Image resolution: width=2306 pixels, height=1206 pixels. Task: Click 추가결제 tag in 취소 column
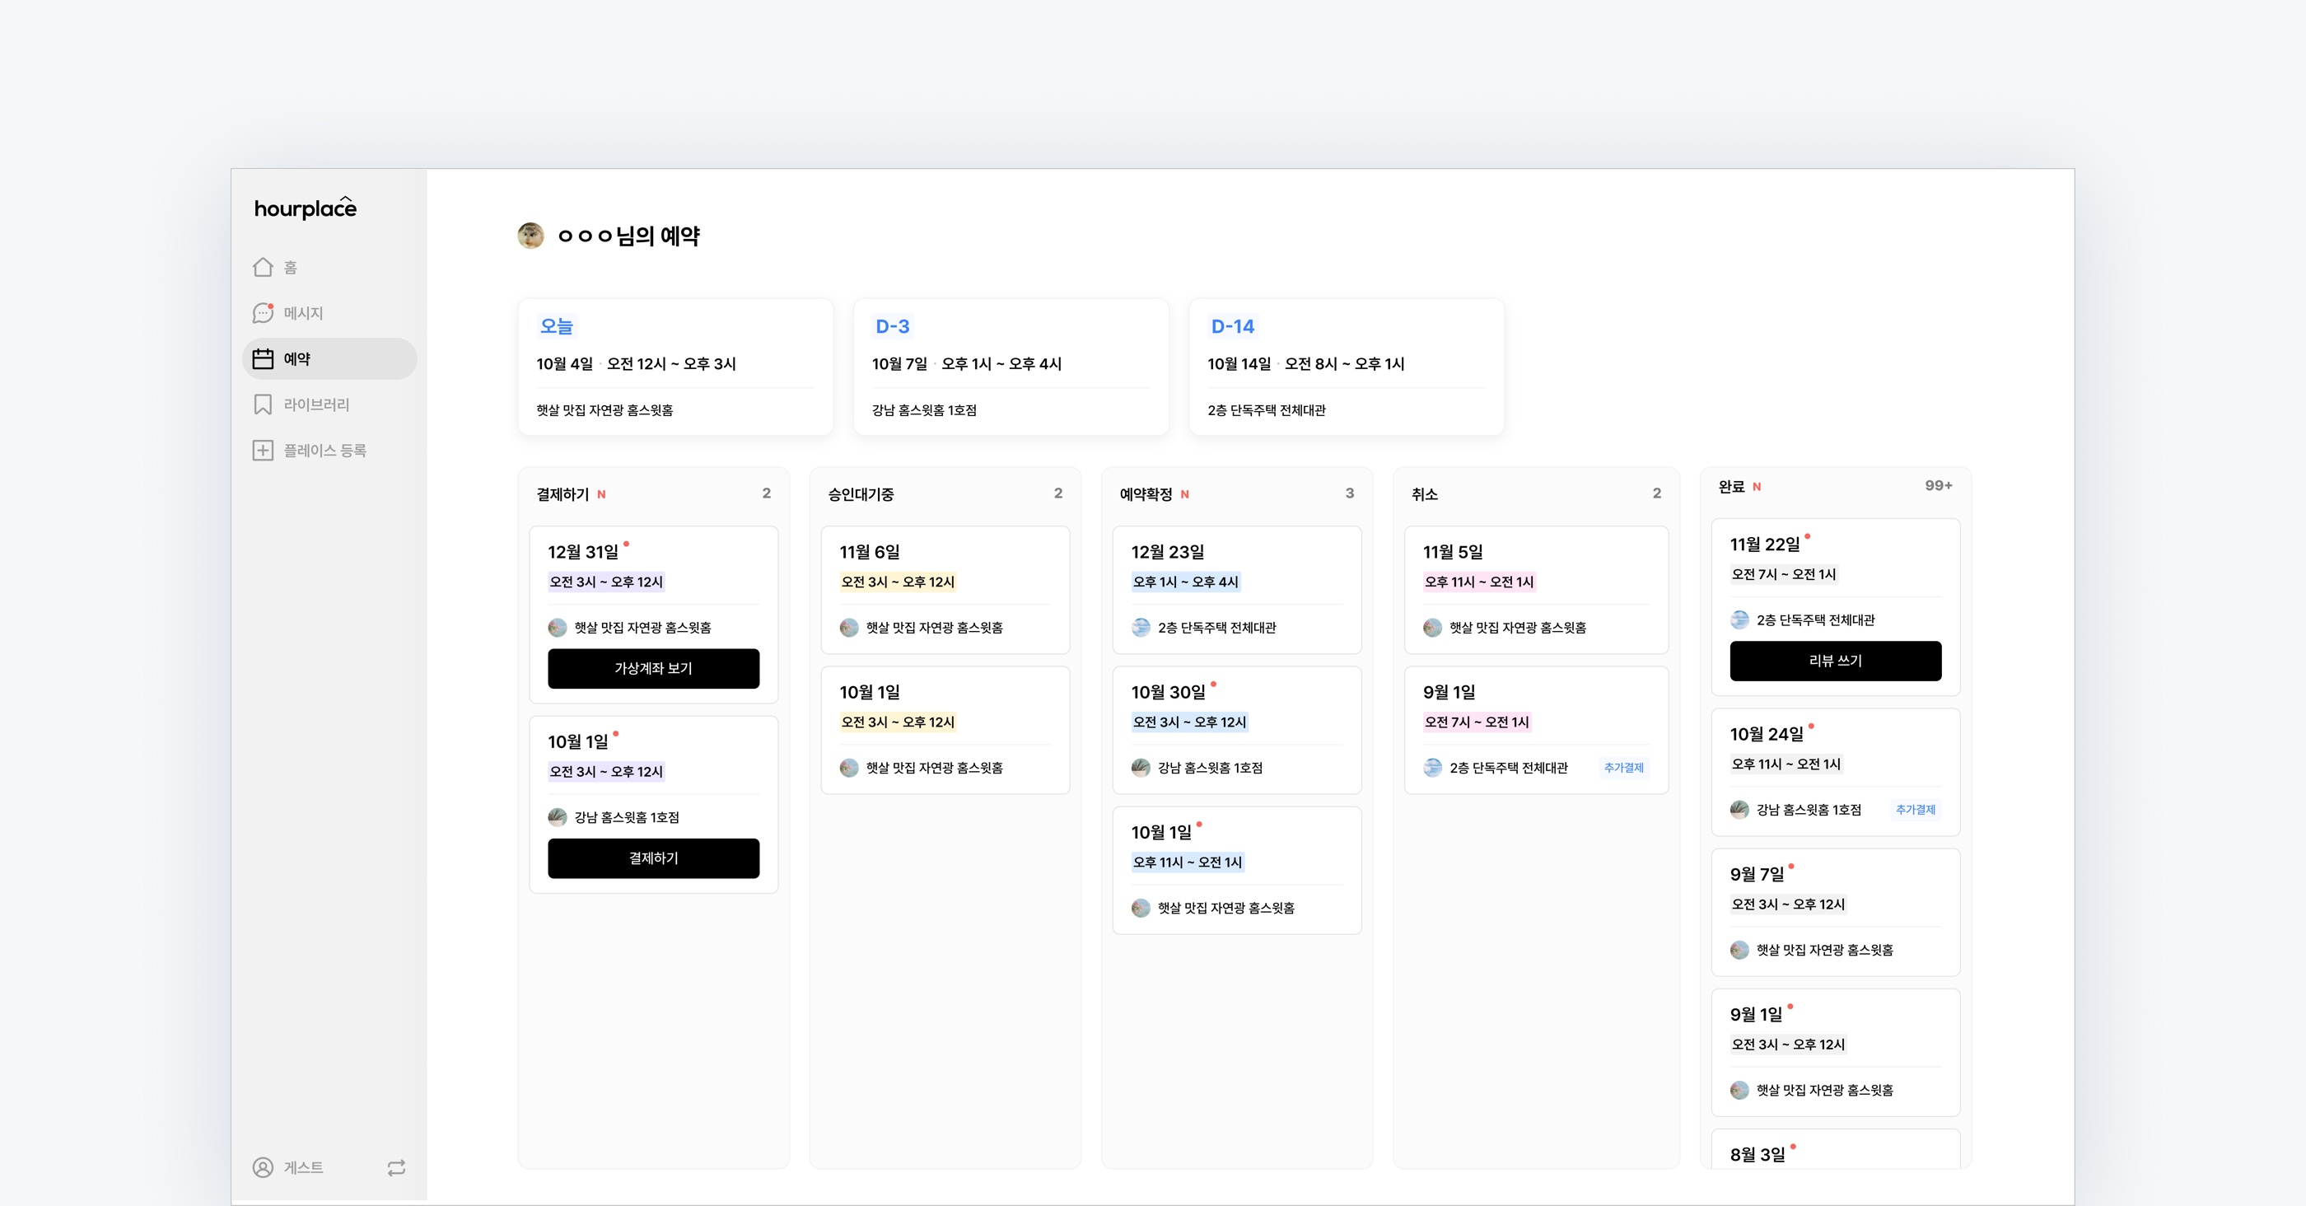1623,767
